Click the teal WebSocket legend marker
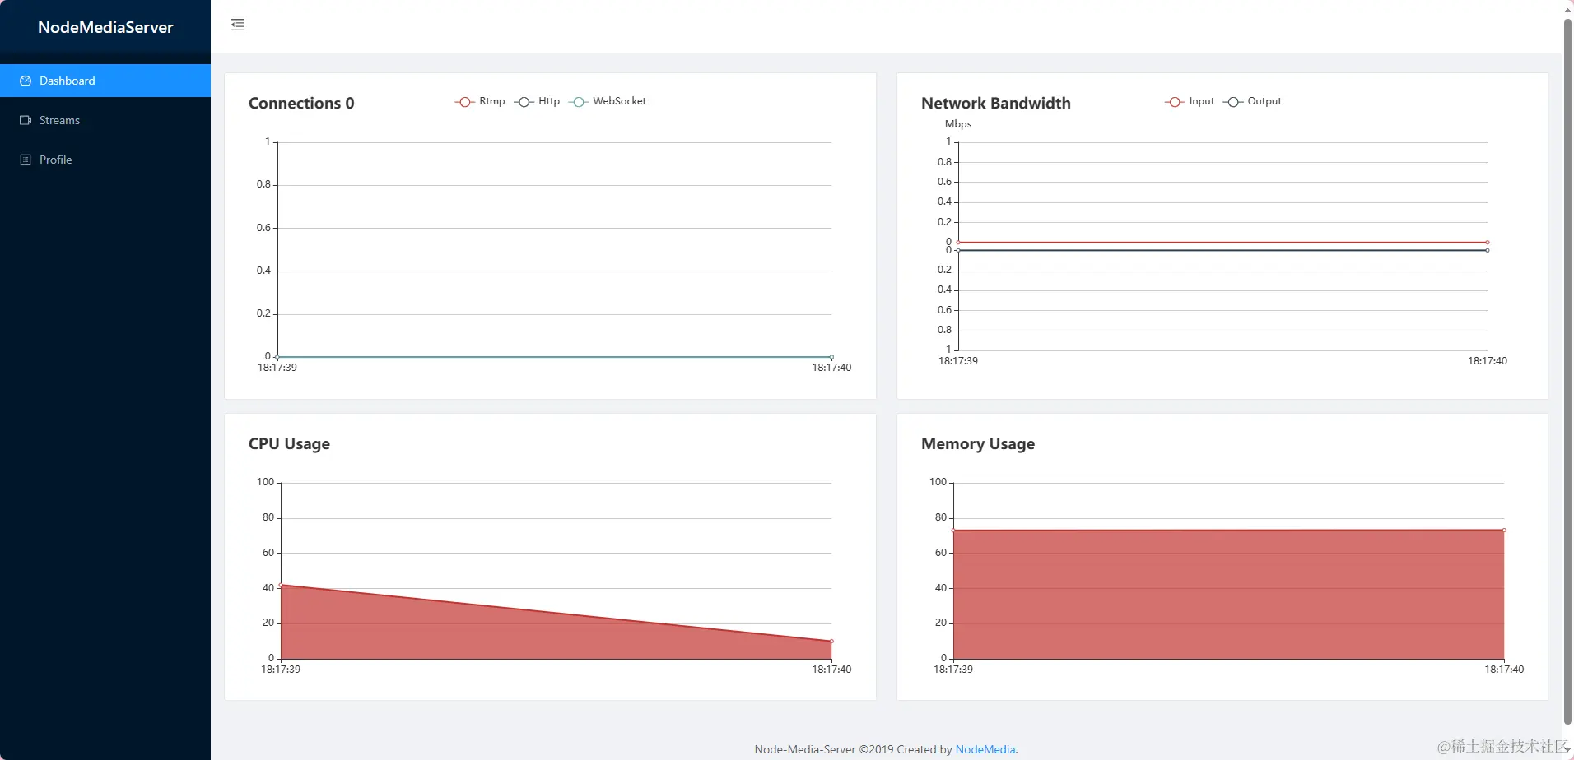The height and width of the screenshot is (760, 1574). click(579, 101)
